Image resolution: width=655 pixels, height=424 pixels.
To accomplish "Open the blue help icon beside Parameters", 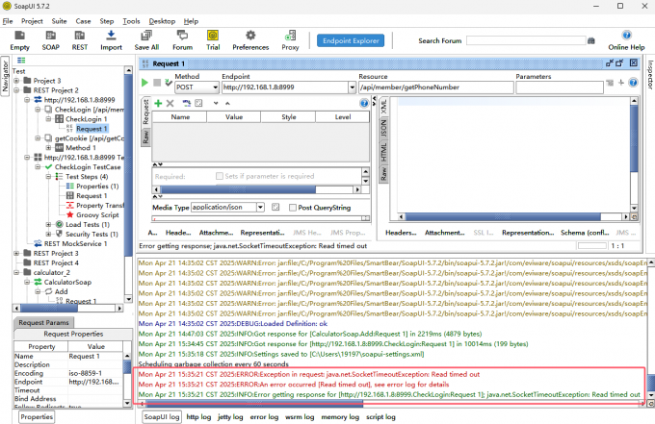I will (633, 83).
